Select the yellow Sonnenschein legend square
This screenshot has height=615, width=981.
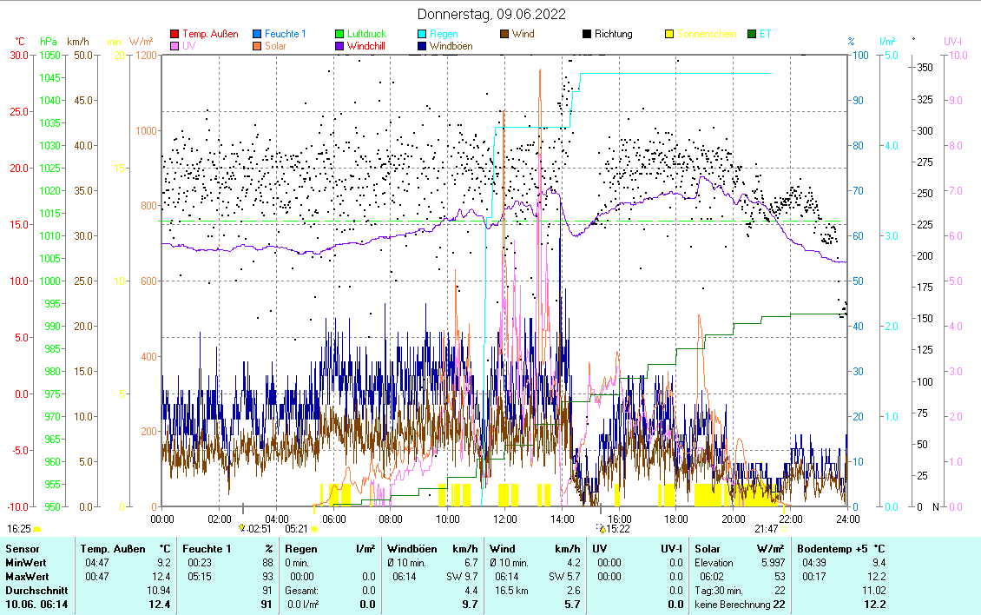pyautogui.click(x=669, y=34)
